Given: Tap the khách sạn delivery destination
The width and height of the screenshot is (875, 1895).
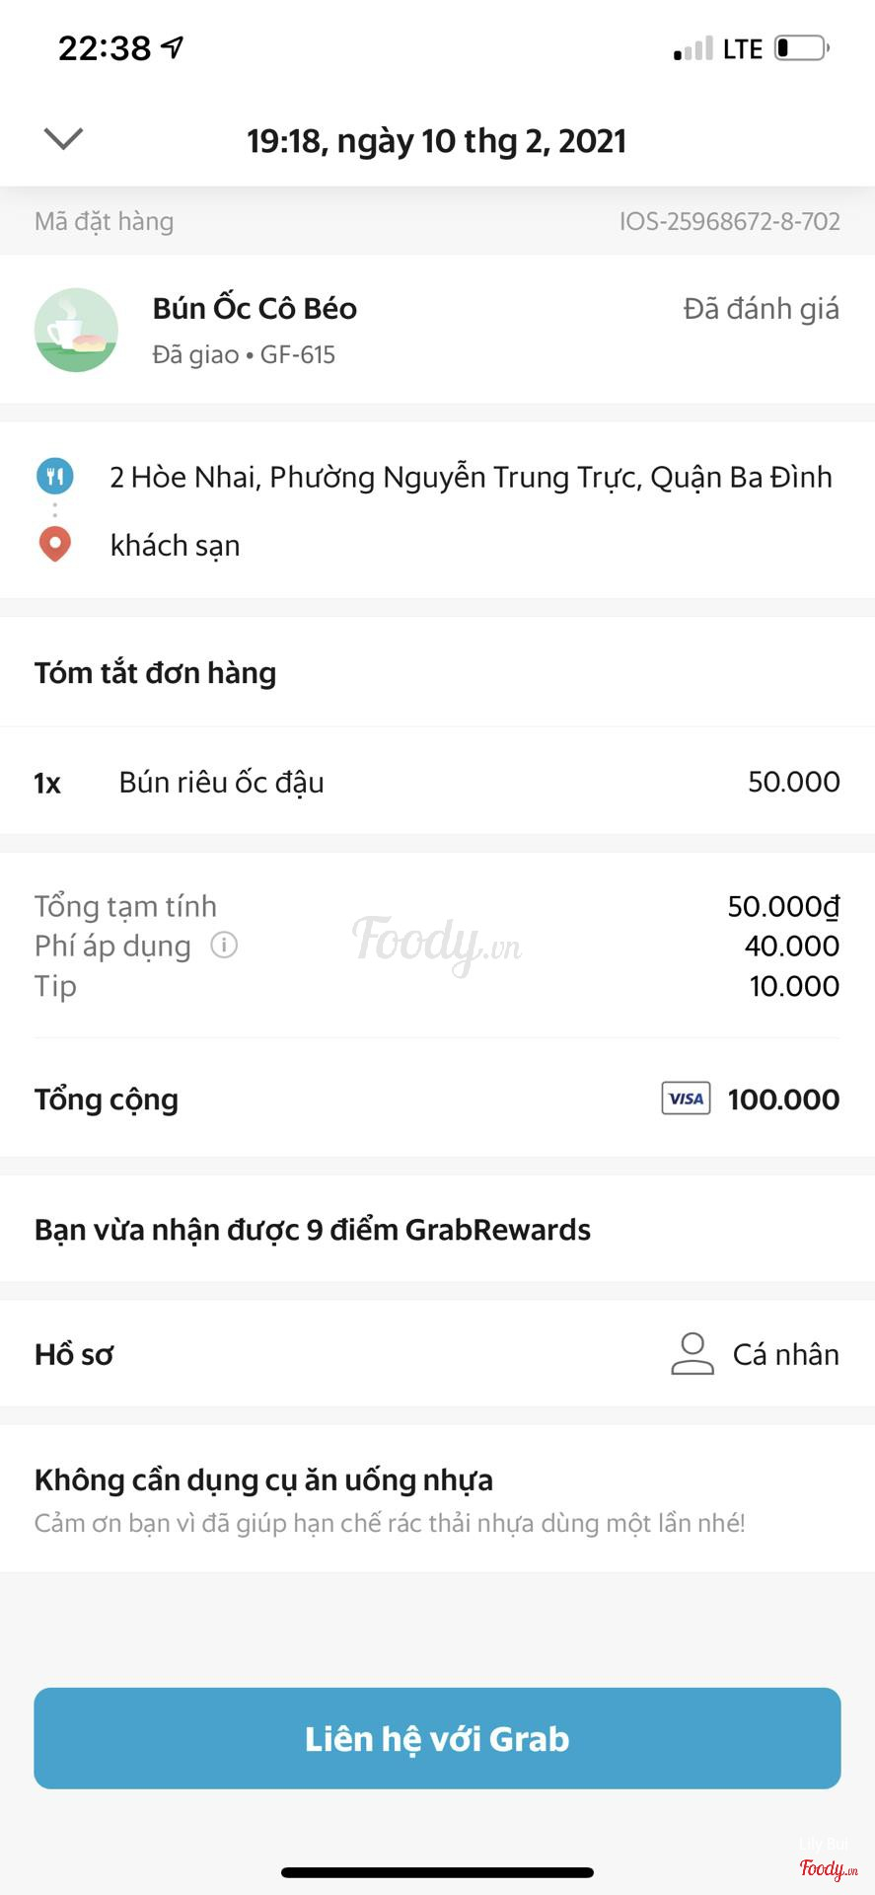Looking at the screenshot, I should pyautogui.click(x=176, y=546).
